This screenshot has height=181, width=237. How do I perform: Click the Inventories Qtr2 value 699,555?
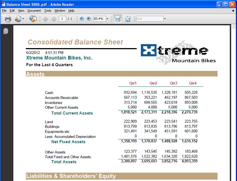(151, 102)
